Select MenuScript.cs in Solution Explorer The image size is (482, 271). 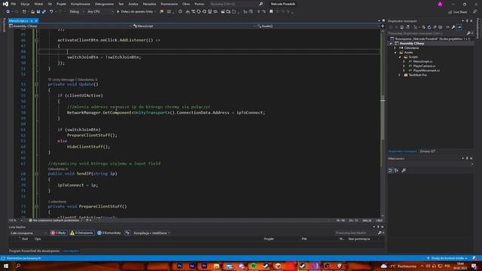point(423,62)
